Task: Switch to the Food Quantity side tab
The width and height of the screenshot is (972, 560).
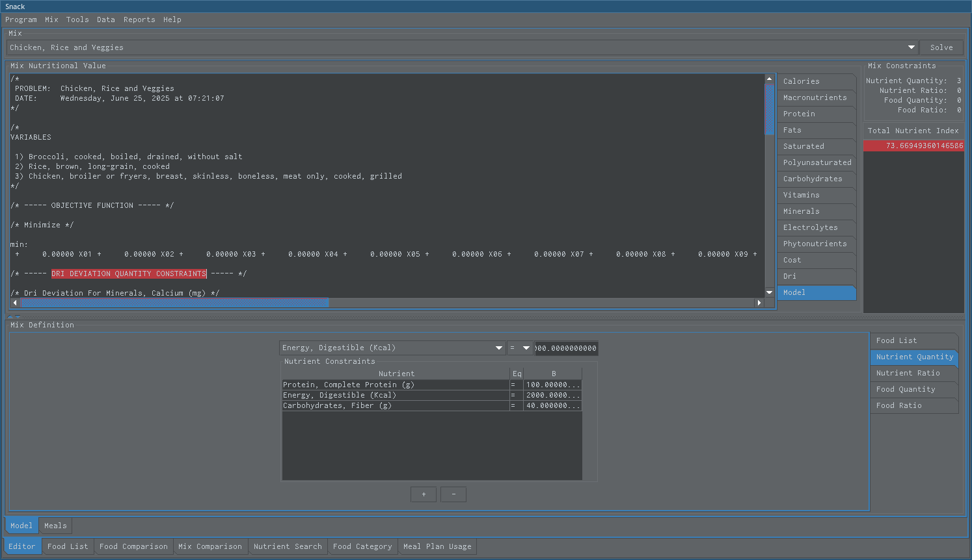Action: point(914,389)
